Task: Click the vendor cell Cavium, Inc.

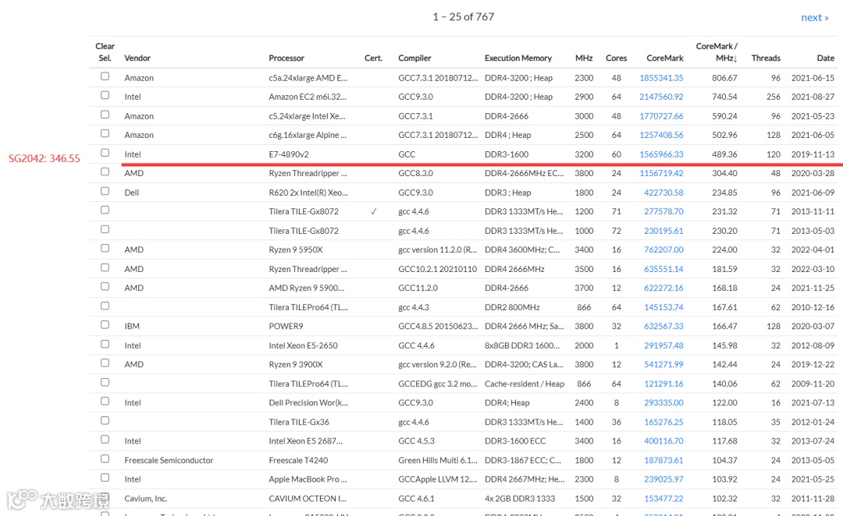Action: pos(146,498)
